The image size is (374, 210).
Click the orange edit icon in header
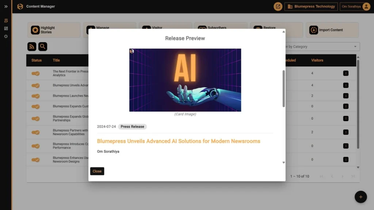click(x=278, y=7)
